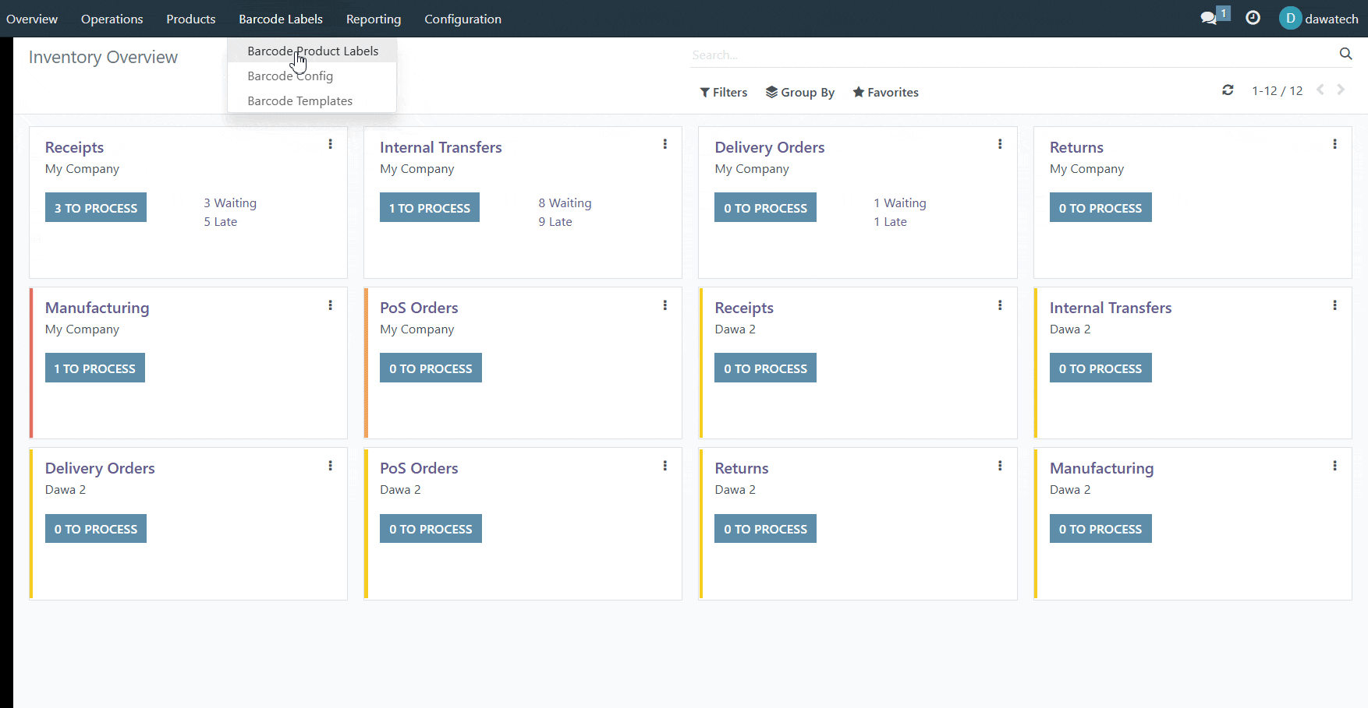Image resolution: width=1368 pixels, height=708 pixels.
Task: Open 5 Late link on Receipts
Action: 221,221
